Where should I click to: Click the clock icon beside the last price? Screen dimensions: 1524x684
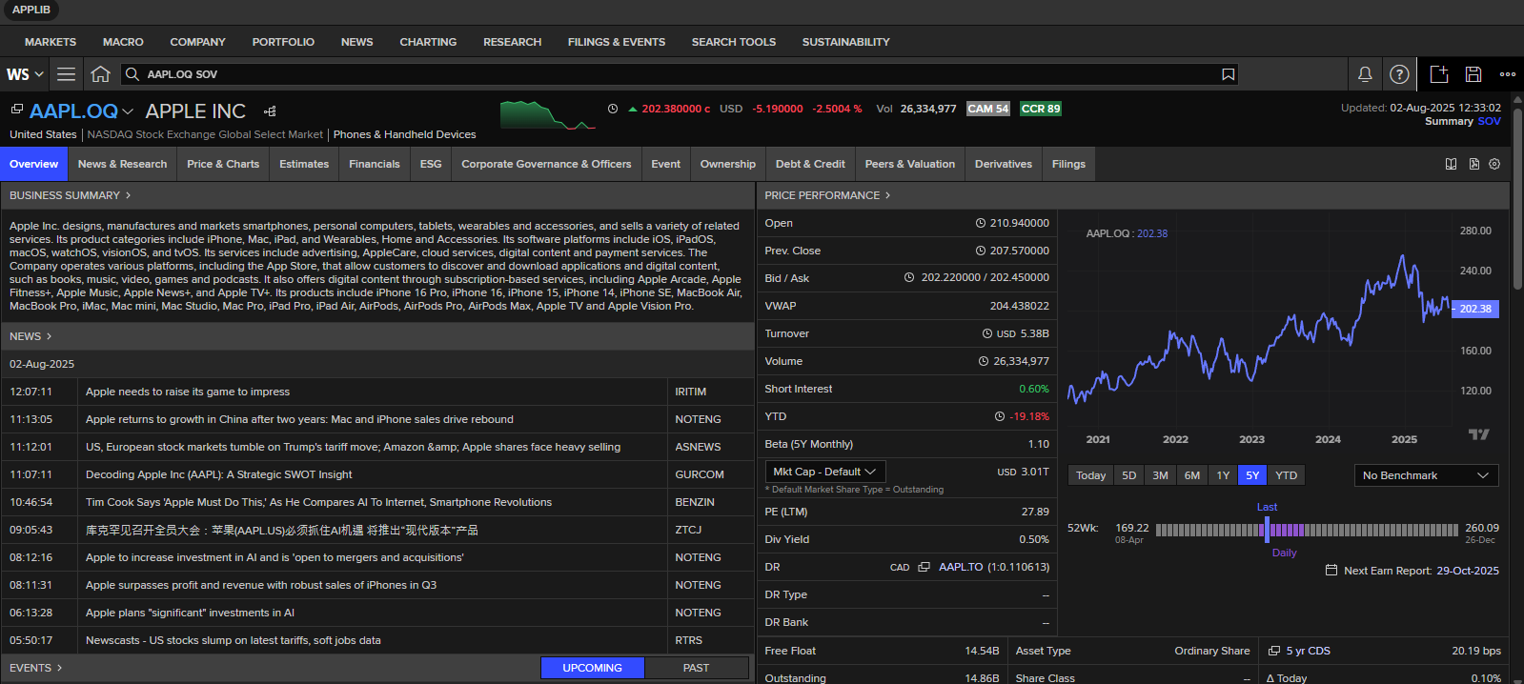613,109
